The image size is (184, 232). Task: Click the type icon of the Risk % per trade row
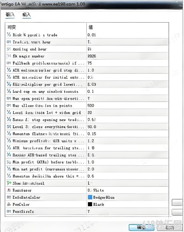tap(9, 35)
